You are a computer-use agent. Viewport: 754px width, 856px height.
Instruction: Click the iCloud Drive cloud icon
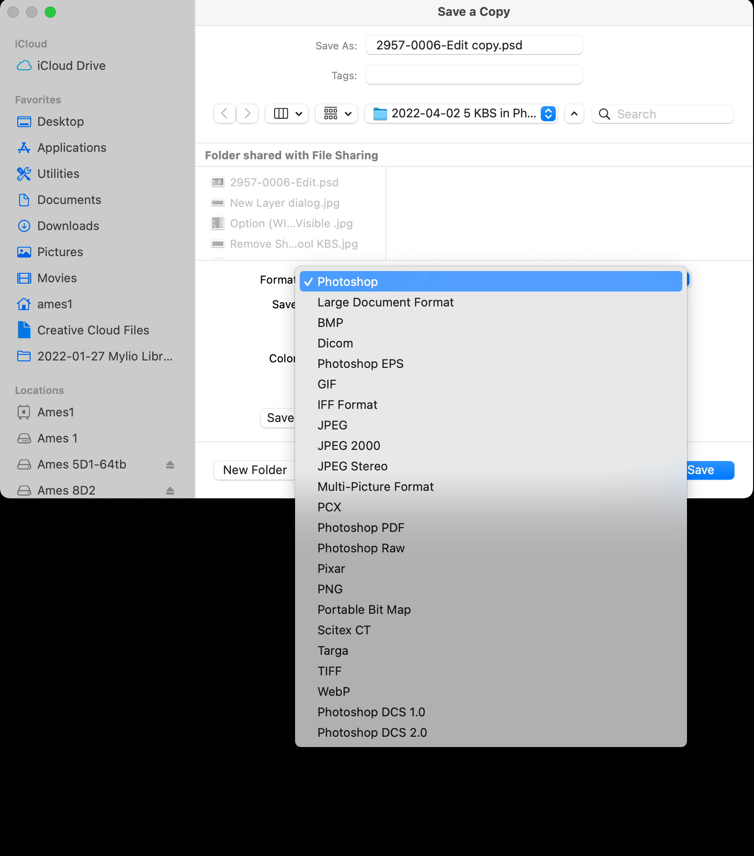pyautogui.click(x=24, y=66)
